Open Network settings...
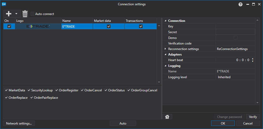The height and width of the screenshot is (129, 263). tap(19, 123)
